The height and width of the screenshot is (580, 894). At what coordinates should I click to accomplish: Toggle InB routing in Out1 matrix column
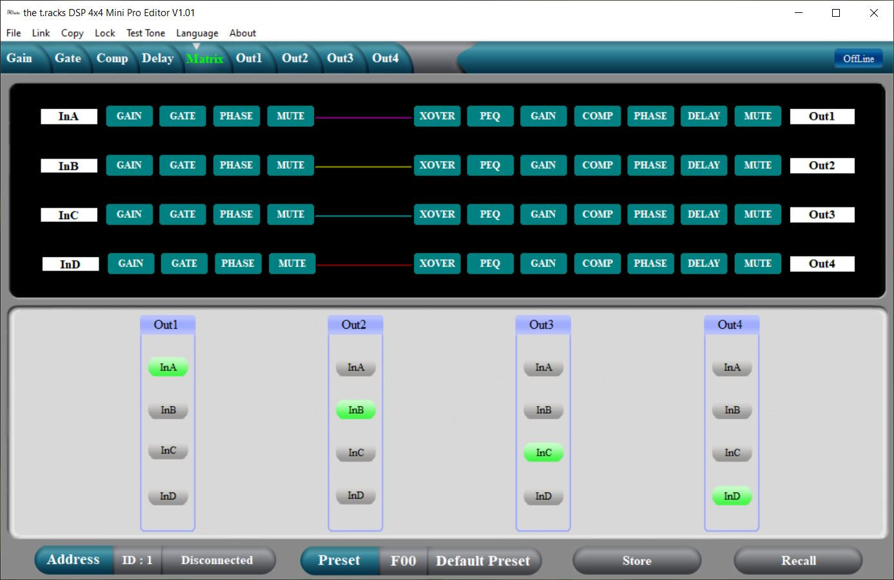coord(168,410)
